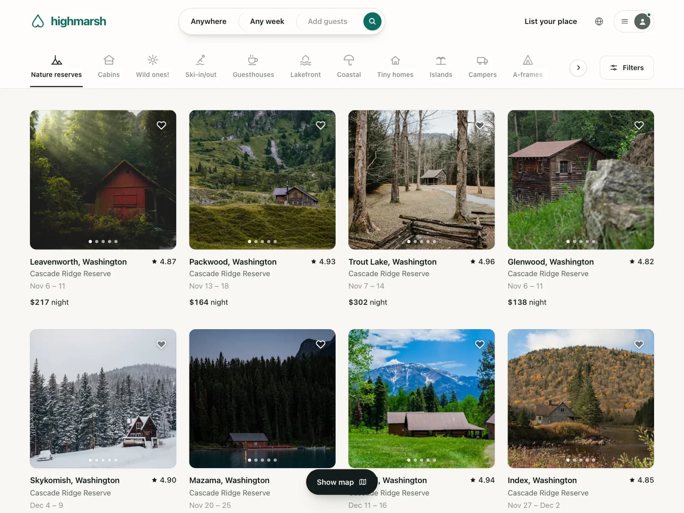This screenshot has height=513, width=684.
Task: Click the 4.96 star rating
Action: pos(482,262)
